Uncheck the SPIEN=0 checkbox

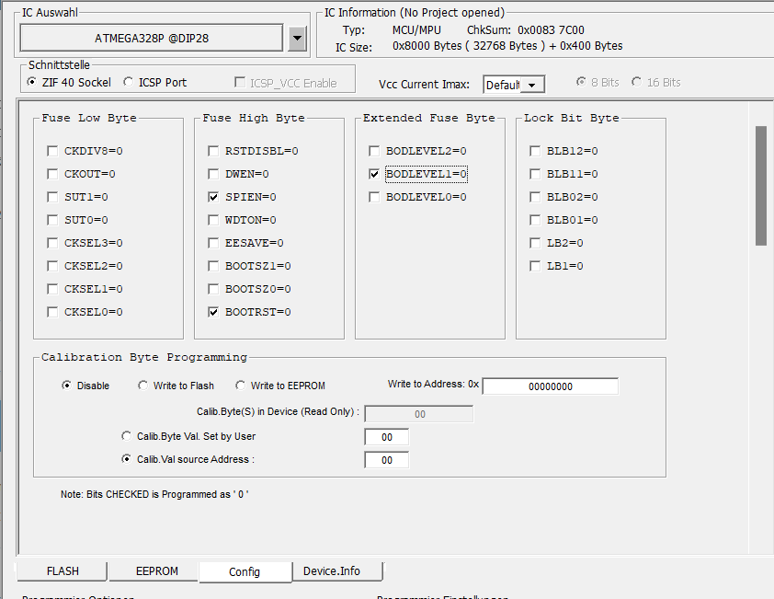click(213, 197)
